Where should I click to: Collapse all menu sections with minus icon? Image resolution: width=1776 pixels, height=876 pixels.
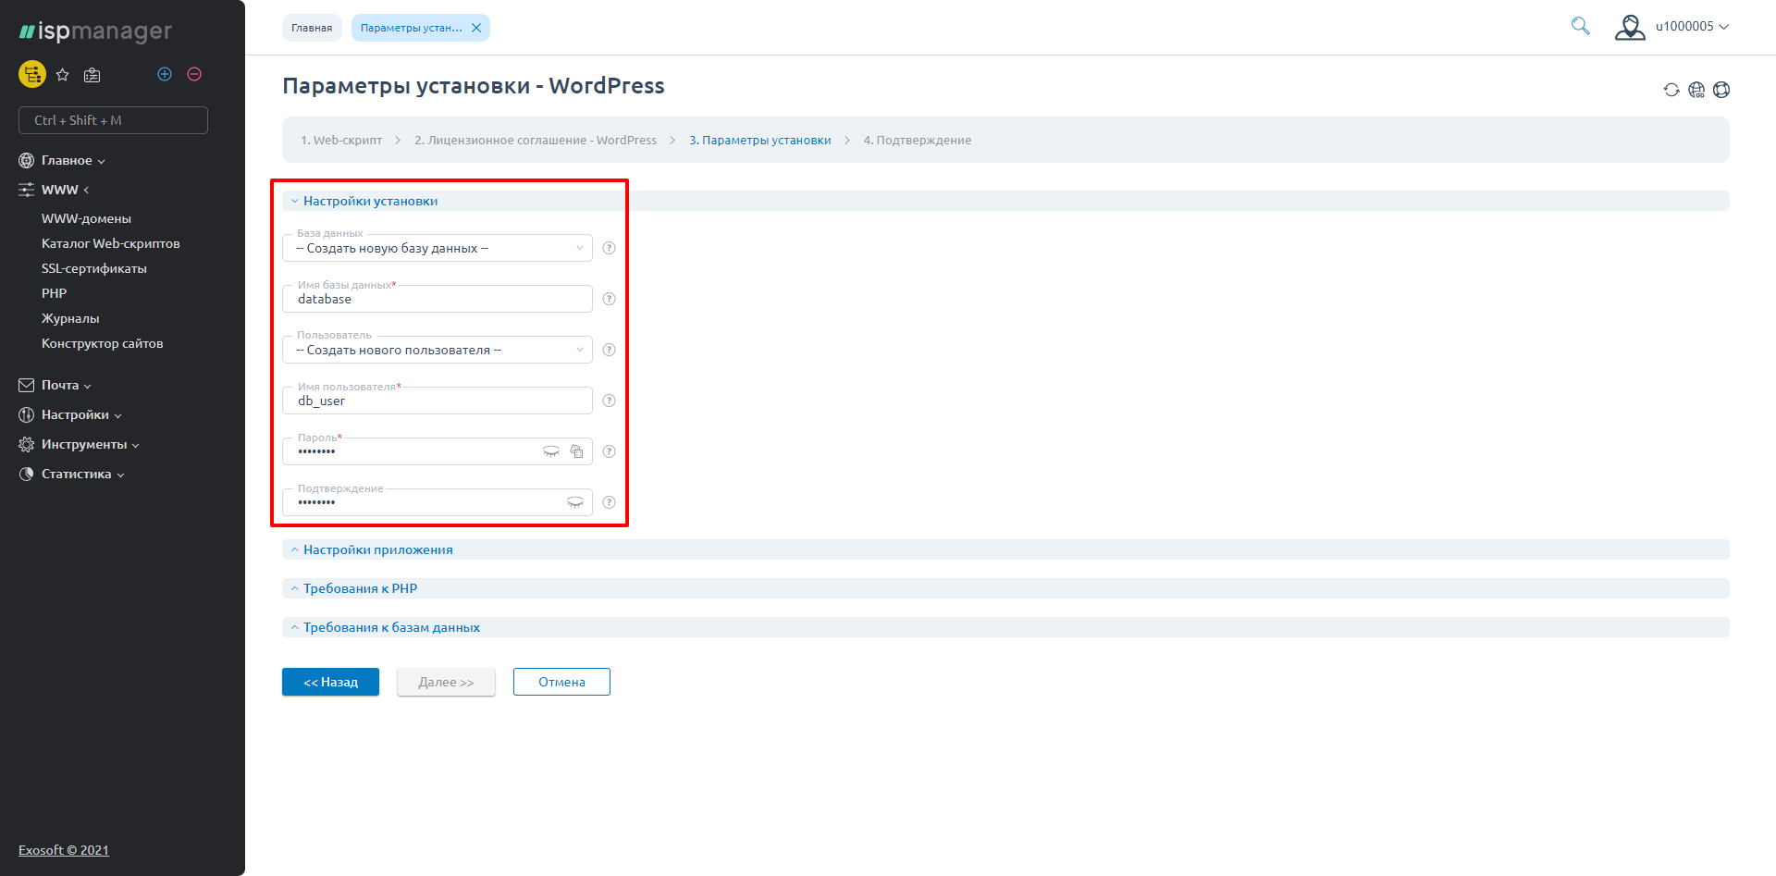point(194,74)
